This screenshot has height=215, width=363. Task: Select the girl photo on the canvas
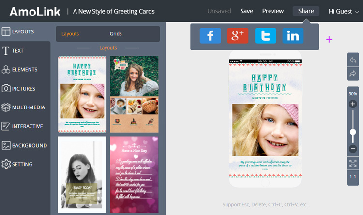coord(265,130)
